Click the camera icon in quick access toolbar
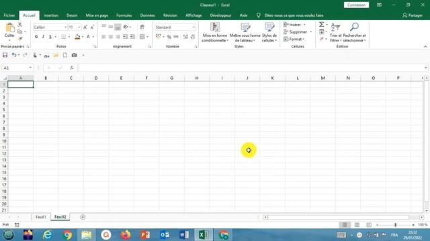 point(75,55)
